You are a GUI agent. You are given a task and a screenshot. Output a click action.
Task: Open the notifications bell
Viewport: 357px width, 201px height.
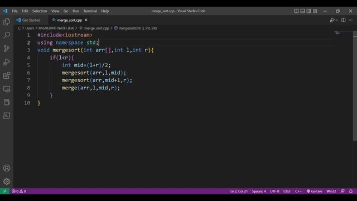351,191
